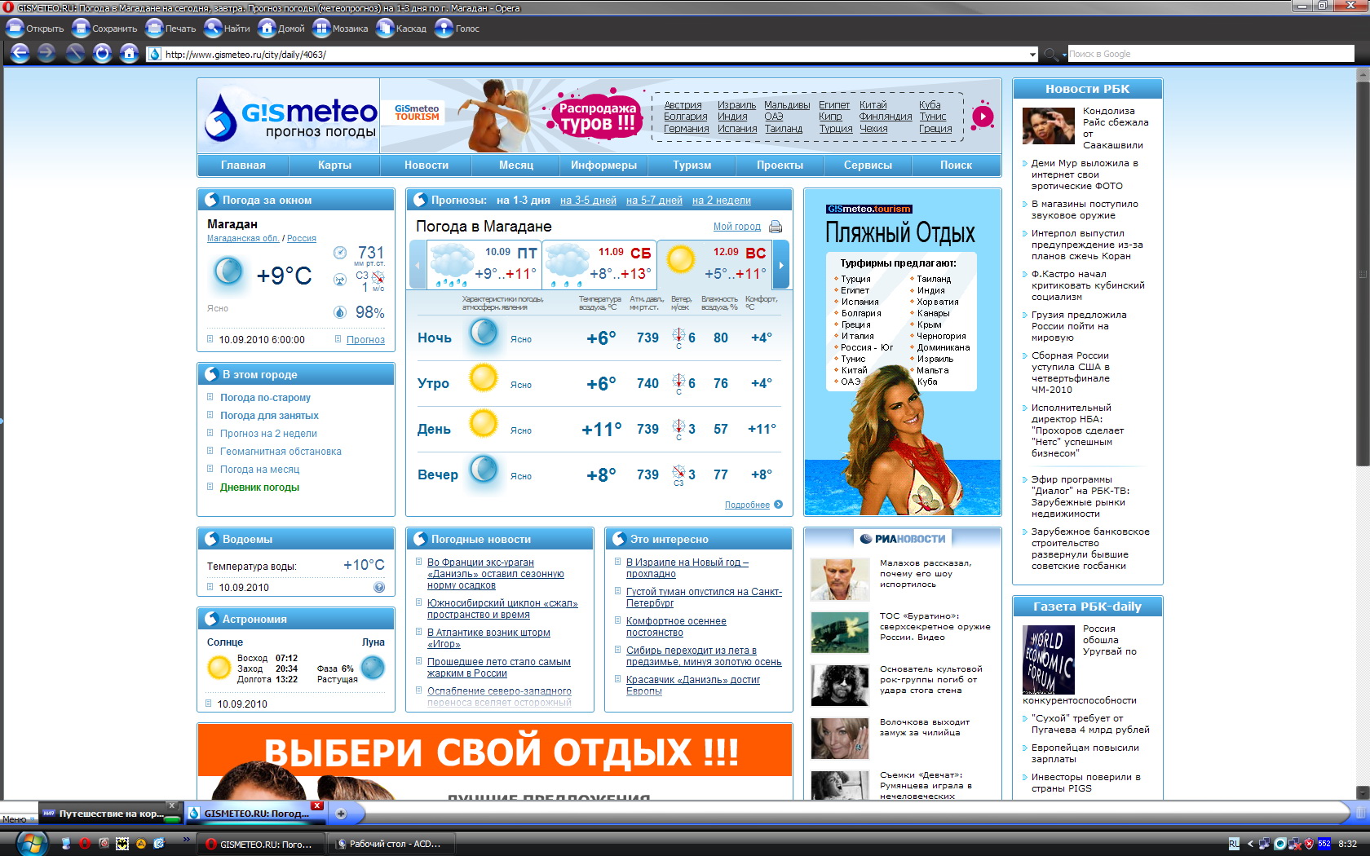Viewport: 1370px width, 856px height.
Task: Close the GISMETEO.RU browser tab
Action: tap(317, 806)
